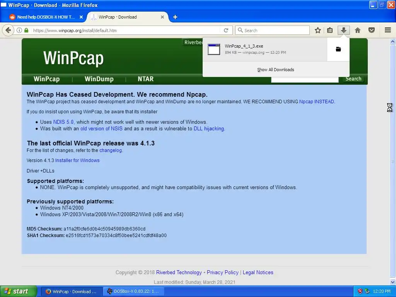Viewport: 396px width, 297px height.
Task: Open the NDIS 5.0 link
Action: 63,122
